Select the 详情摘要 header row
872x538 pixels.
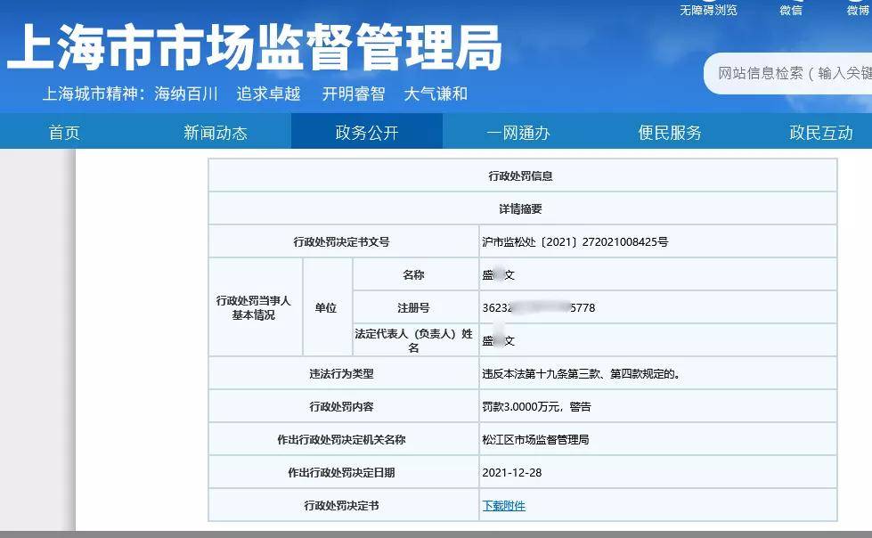[x=522, y=208]
